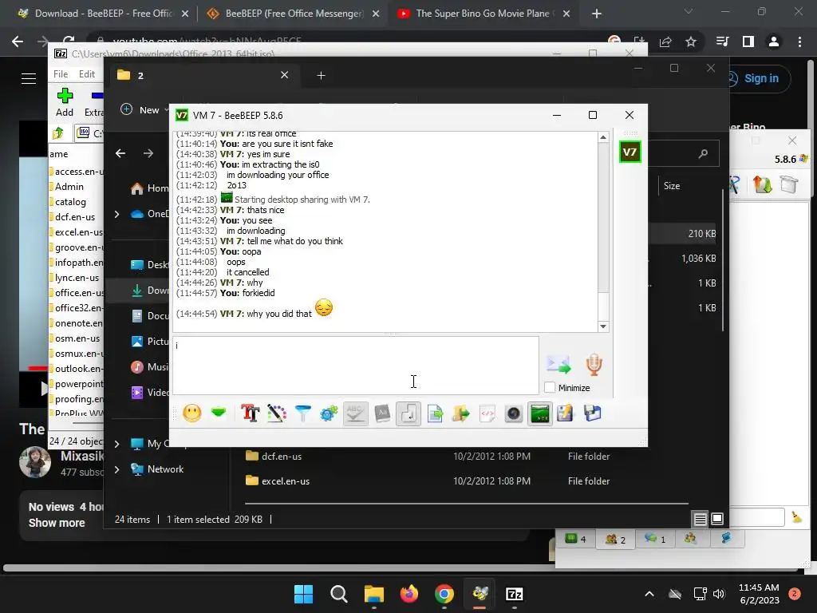Image resolution: width=817 pixels, height=613 pixels.
Task: Open the font color pencil tool
Action: click(277, 414)
